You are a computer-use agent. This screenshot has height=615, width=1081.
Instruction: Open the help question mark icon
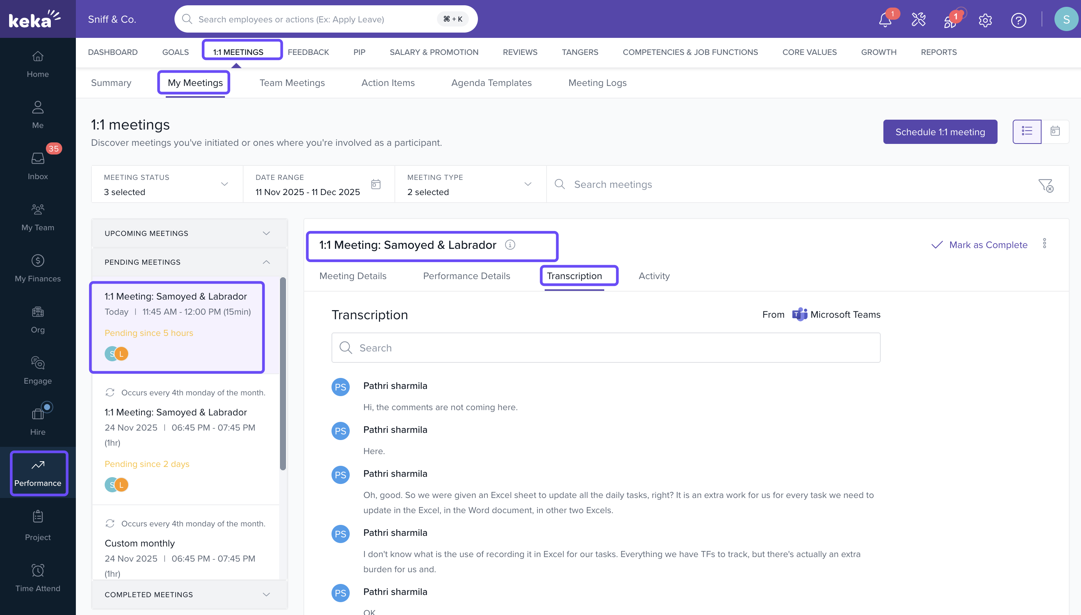pos(1018,20)
